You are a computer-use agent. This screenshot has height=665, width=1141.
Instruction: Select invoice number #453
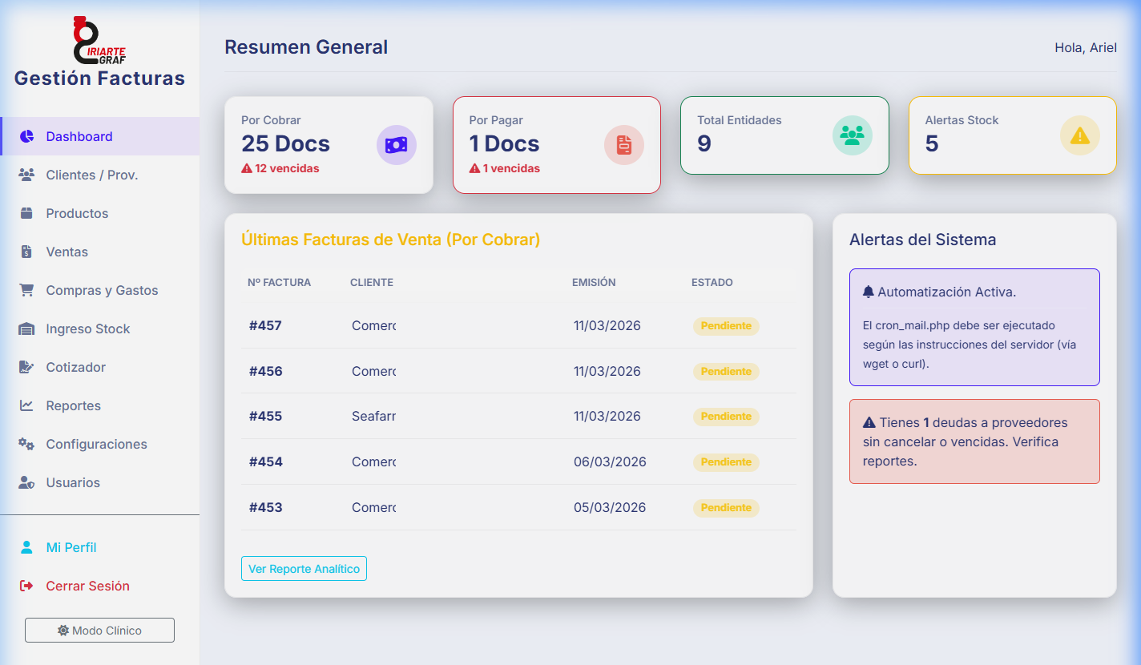click(x=265, y=507)
